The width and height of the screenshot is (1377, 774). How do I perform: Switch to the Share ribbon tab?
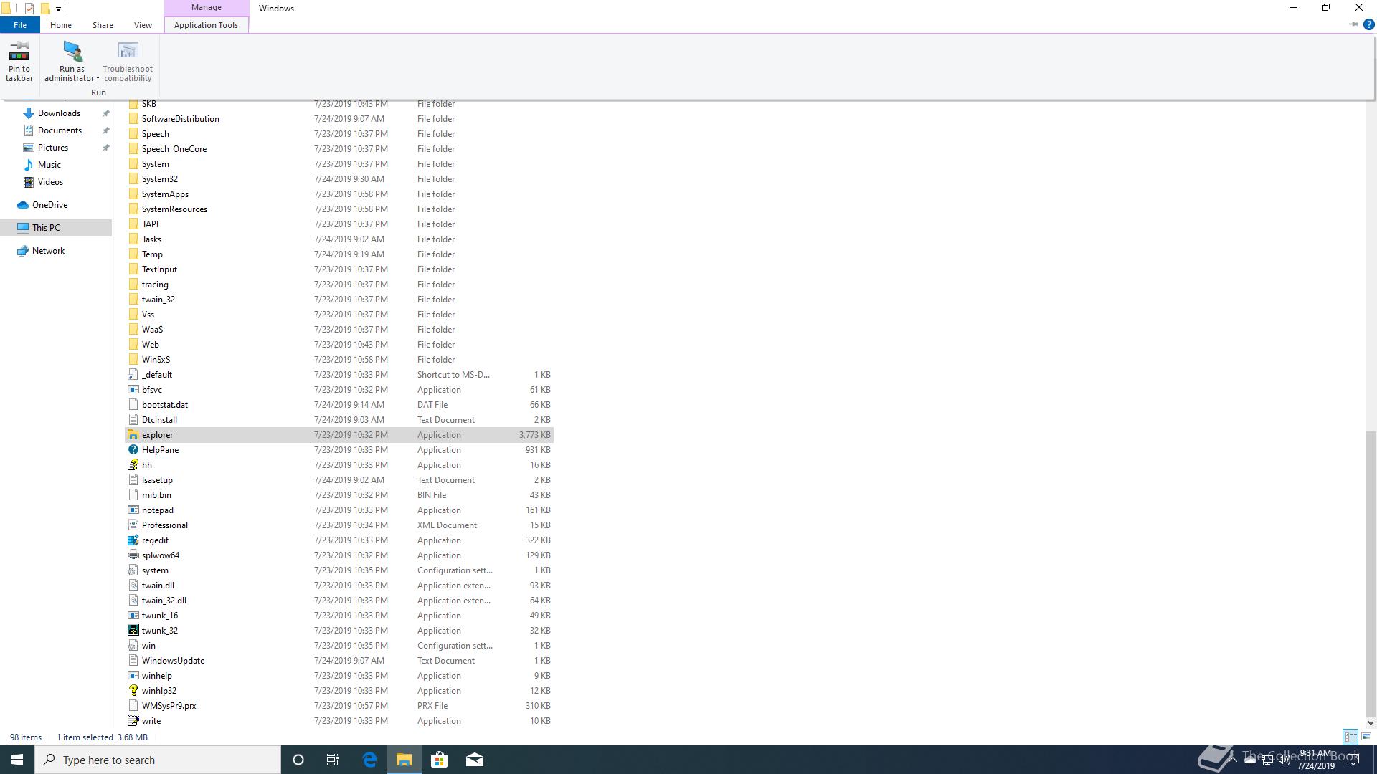point(103,25)
